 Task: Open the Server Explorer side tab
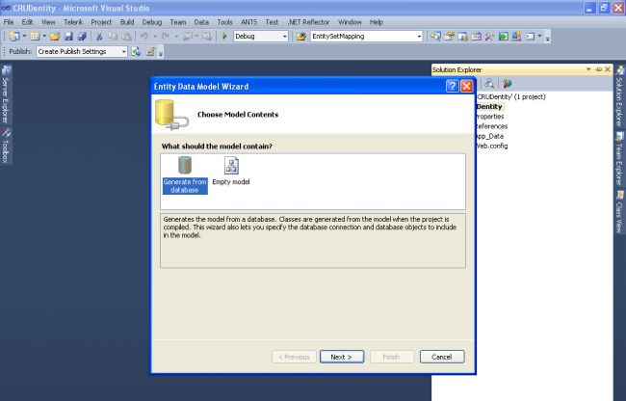click(x=6, y=94)
